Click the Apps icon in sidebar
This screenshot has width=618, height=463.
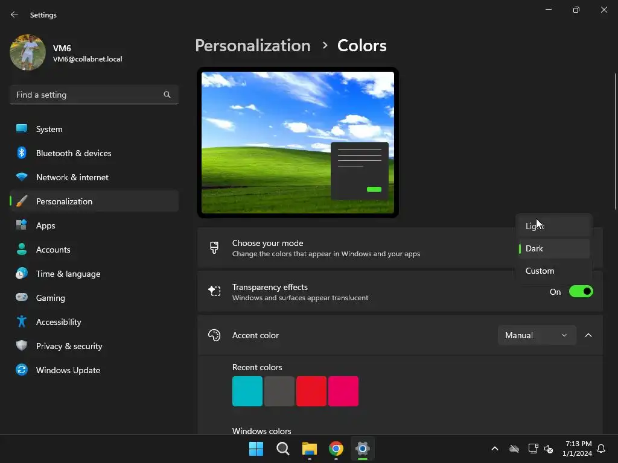[x=22, y=225]
